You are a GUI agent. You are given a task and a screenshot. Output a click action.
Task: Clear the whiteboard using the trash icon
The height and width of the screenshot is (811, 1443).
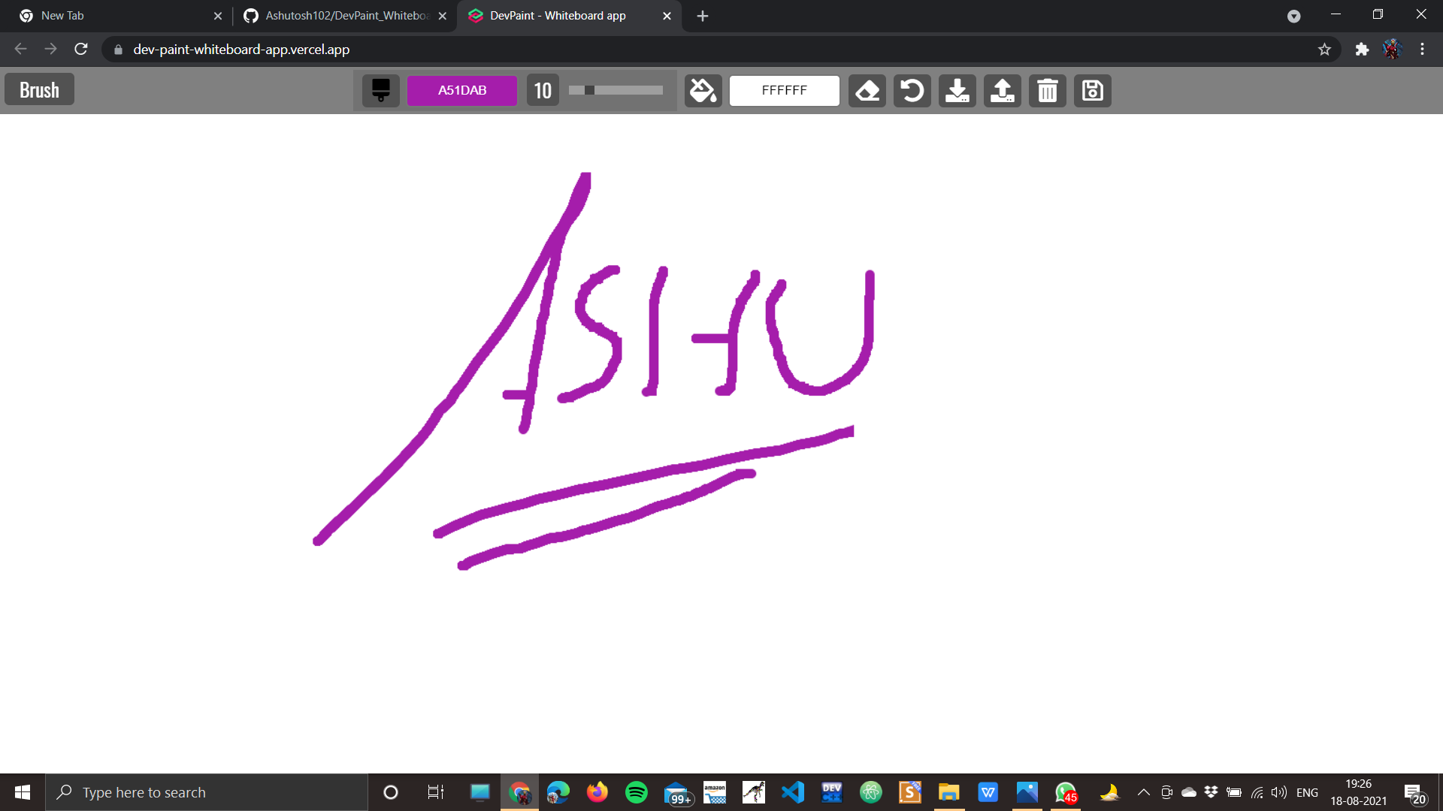click(1047, 90)
